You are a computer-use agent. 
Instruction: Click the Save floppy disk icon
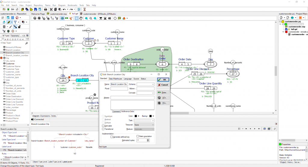35,9
